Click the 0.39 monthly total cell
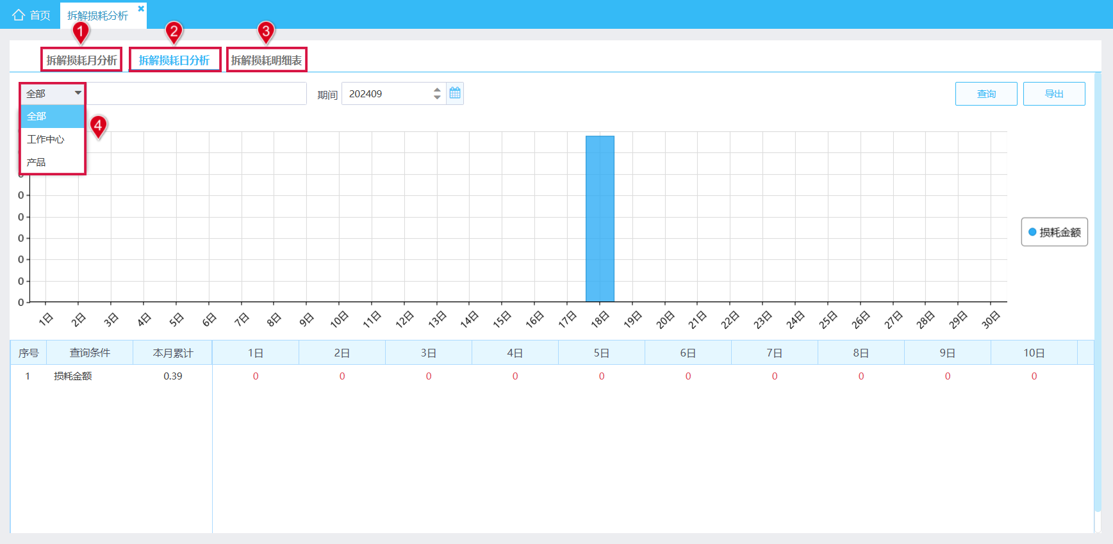1113x544 pixels. (173, 376)
